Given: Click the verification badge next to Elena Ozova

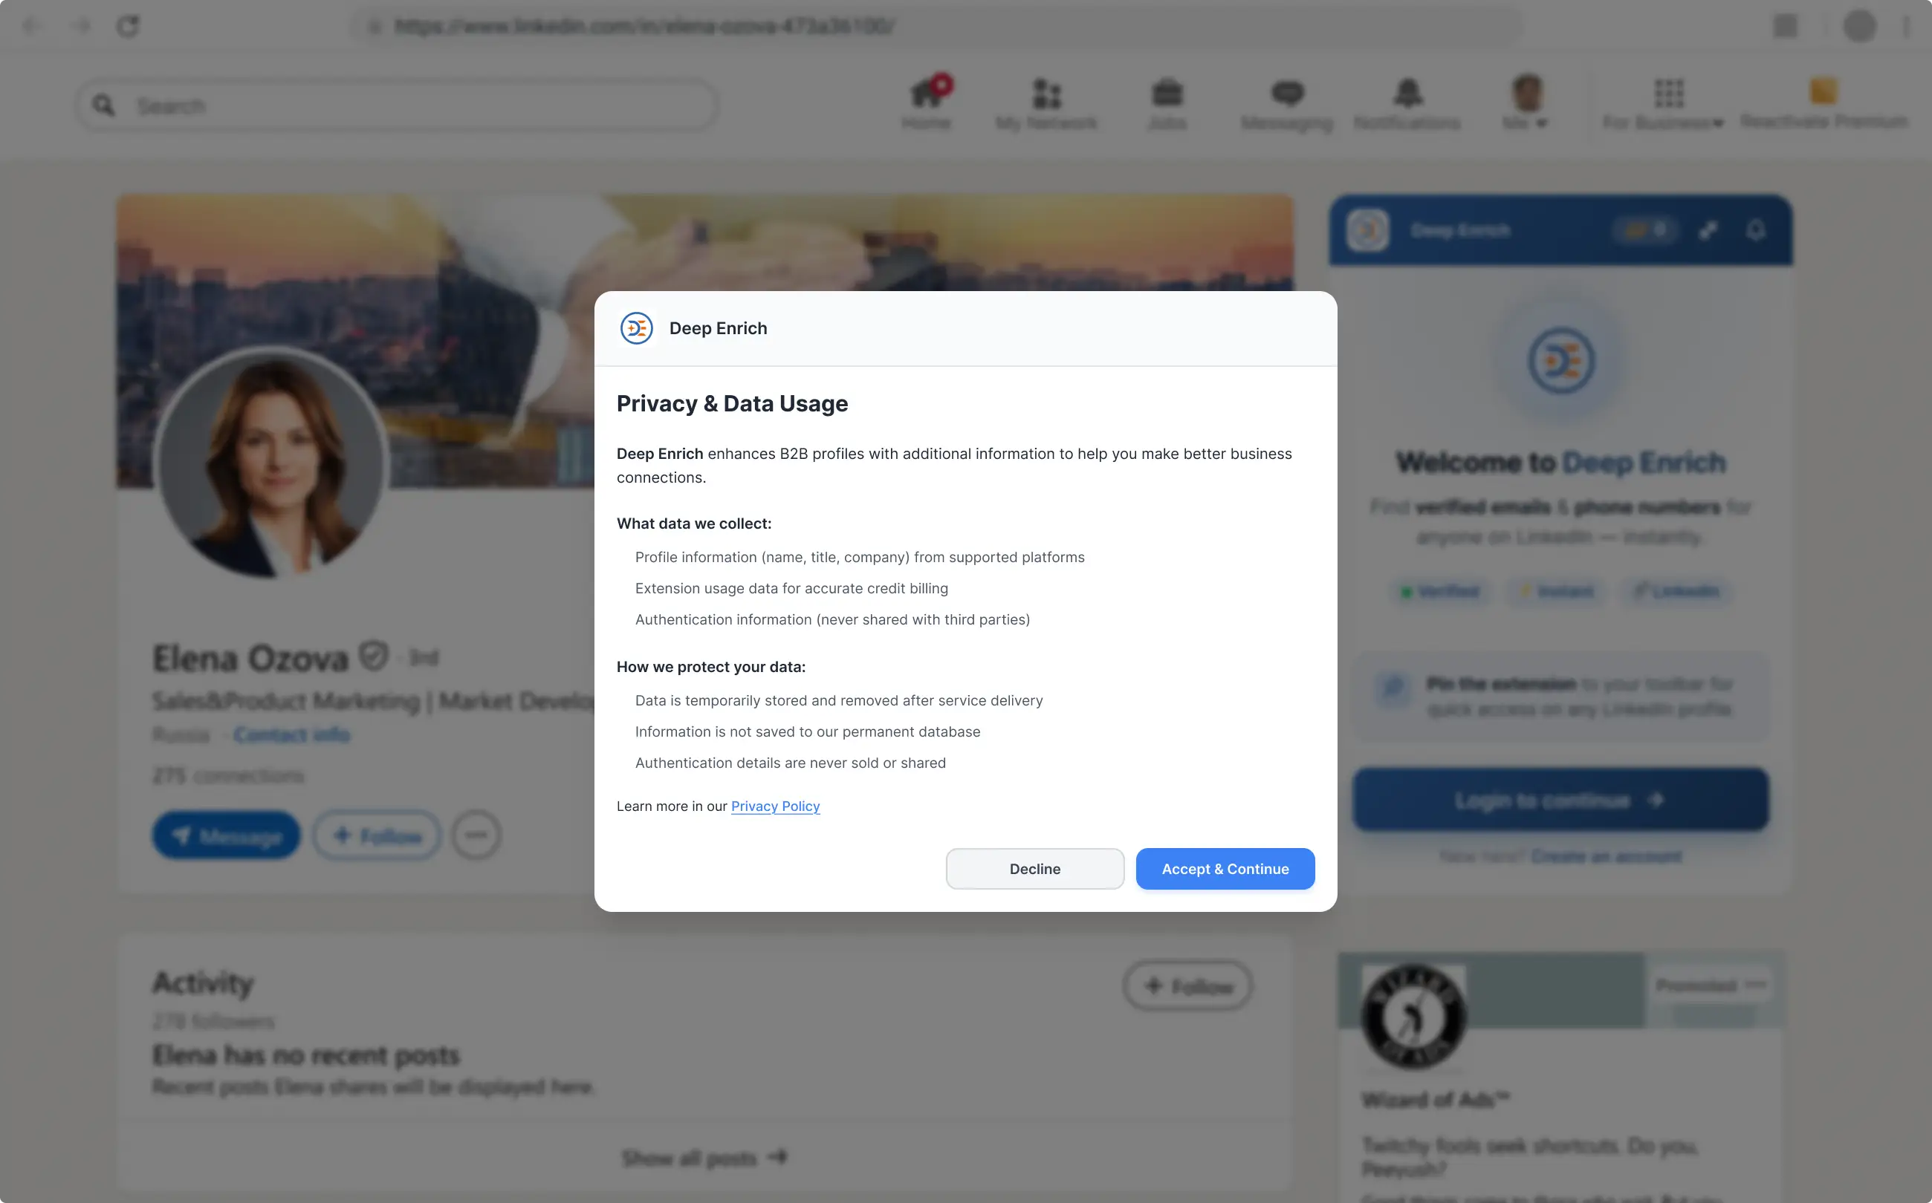Looking at the screenshot, I should pos(373,656).
